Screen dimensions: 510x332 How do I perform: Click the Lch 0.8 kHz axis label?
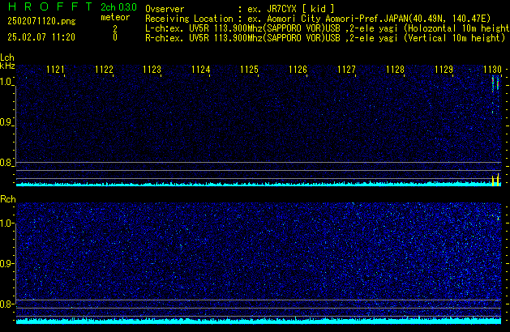6,163
